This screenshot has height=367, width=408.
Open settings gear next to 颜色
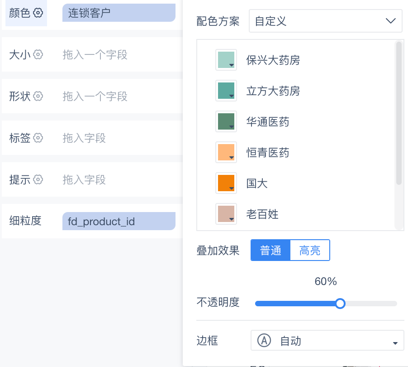click(x=38, y=13)
